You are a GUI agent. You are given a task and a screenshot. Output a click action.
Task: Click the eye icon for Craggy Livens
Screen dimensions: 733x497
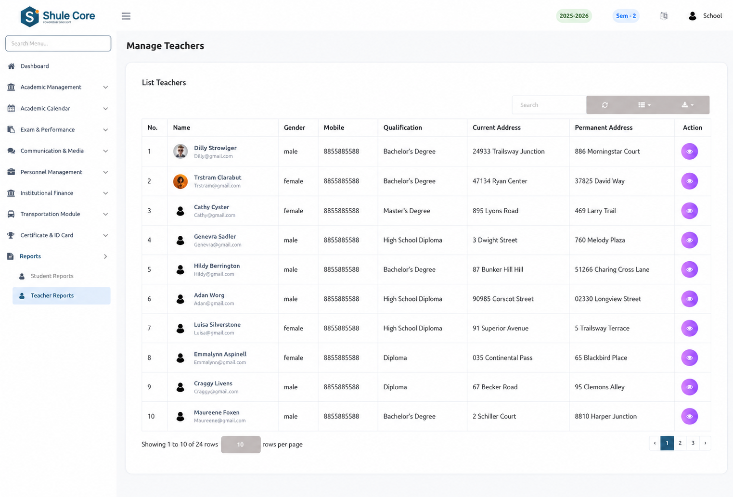click(689, 387)
